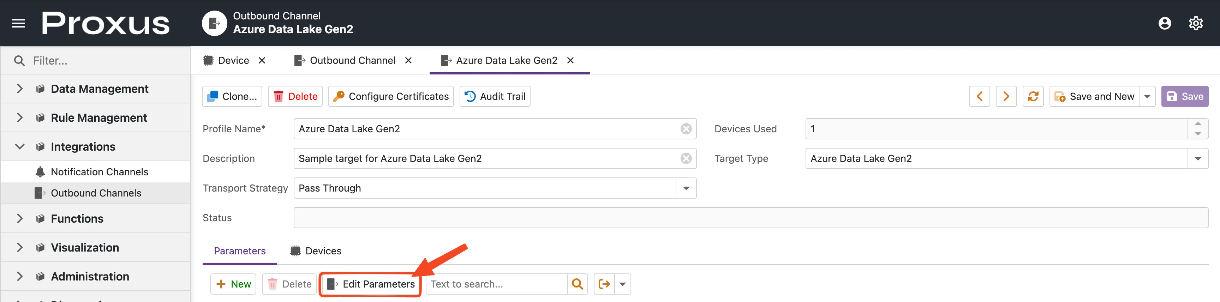Clear the Description field text

[x=686, y=158]
